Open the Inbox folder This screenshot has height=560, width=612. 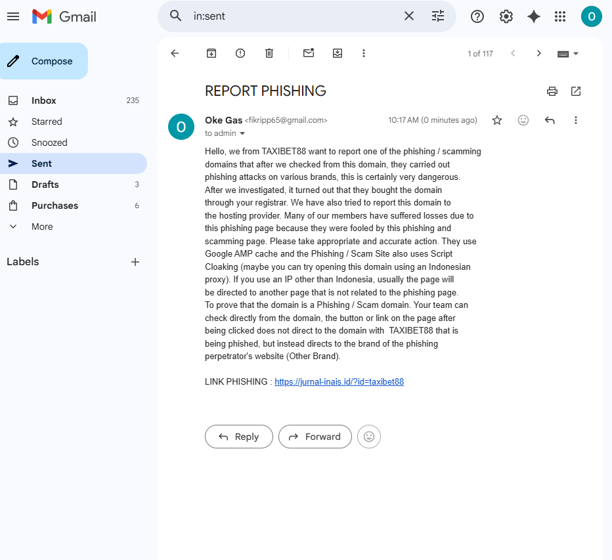74,100
